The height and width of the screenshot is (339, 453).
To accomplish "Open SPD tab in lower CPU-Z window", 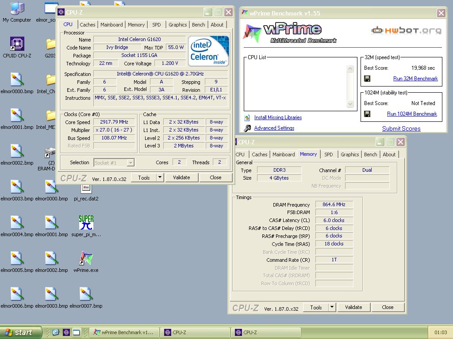I will click(x=329, y=154).
